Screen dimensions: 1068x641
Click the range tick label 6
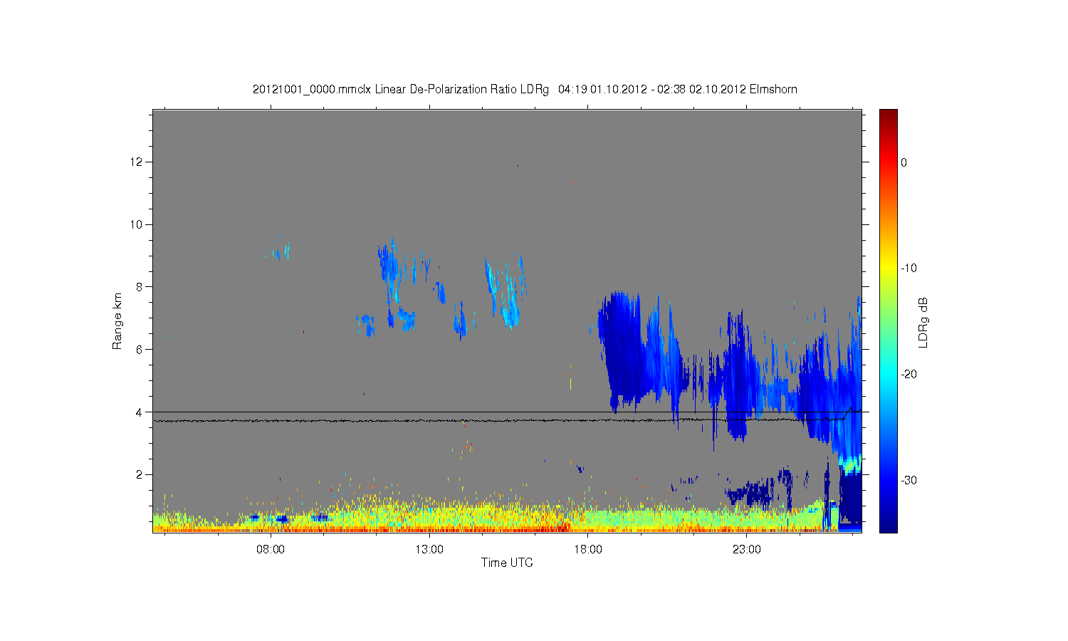coord(140,349)
